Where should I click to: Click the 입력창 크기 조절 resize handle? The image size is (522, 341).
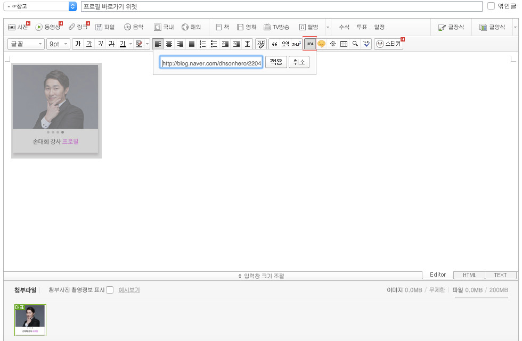262,276
